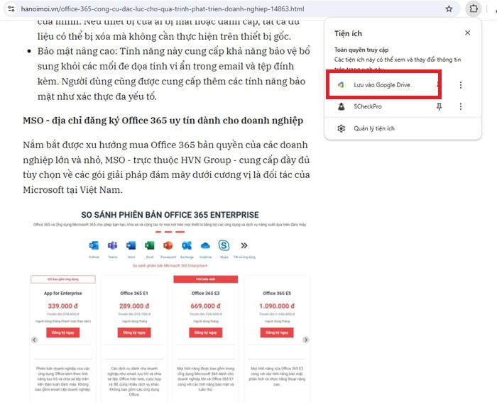Click the SO SÁNH PHIÊN BẢN OFFICE 365 ENTERPRISE heading
497x407 pixels.
(x=170, y=215)
